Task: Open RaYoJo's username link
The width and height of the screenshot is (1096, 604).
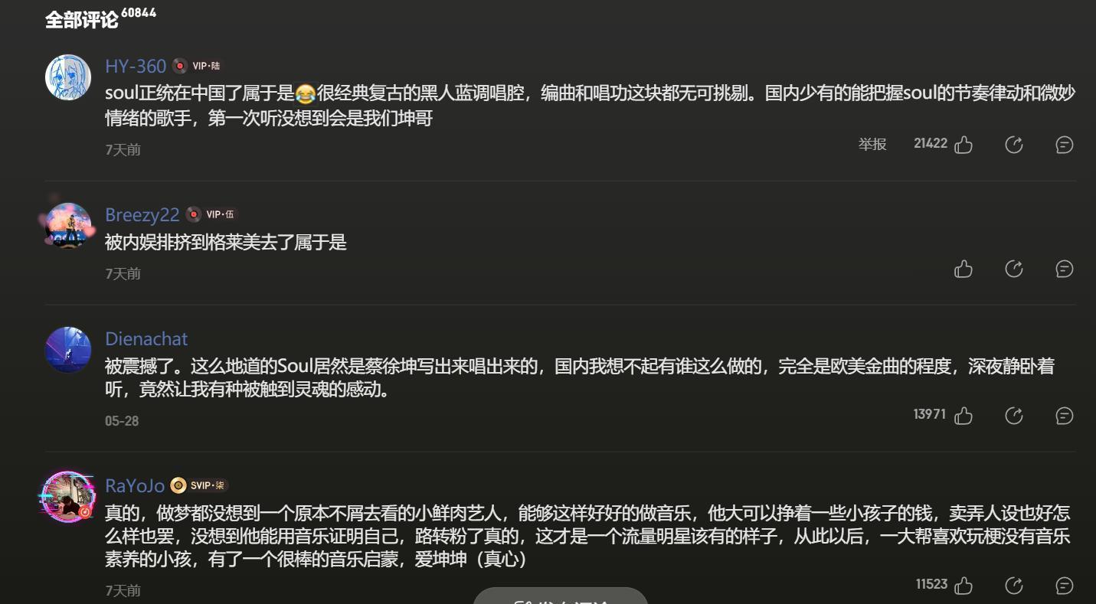Action: (x=135, y=485)
